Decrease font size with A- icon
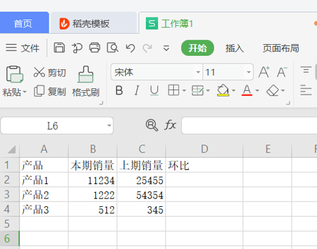This screenshot has width=317, height=249. click(x=282, y=72)
